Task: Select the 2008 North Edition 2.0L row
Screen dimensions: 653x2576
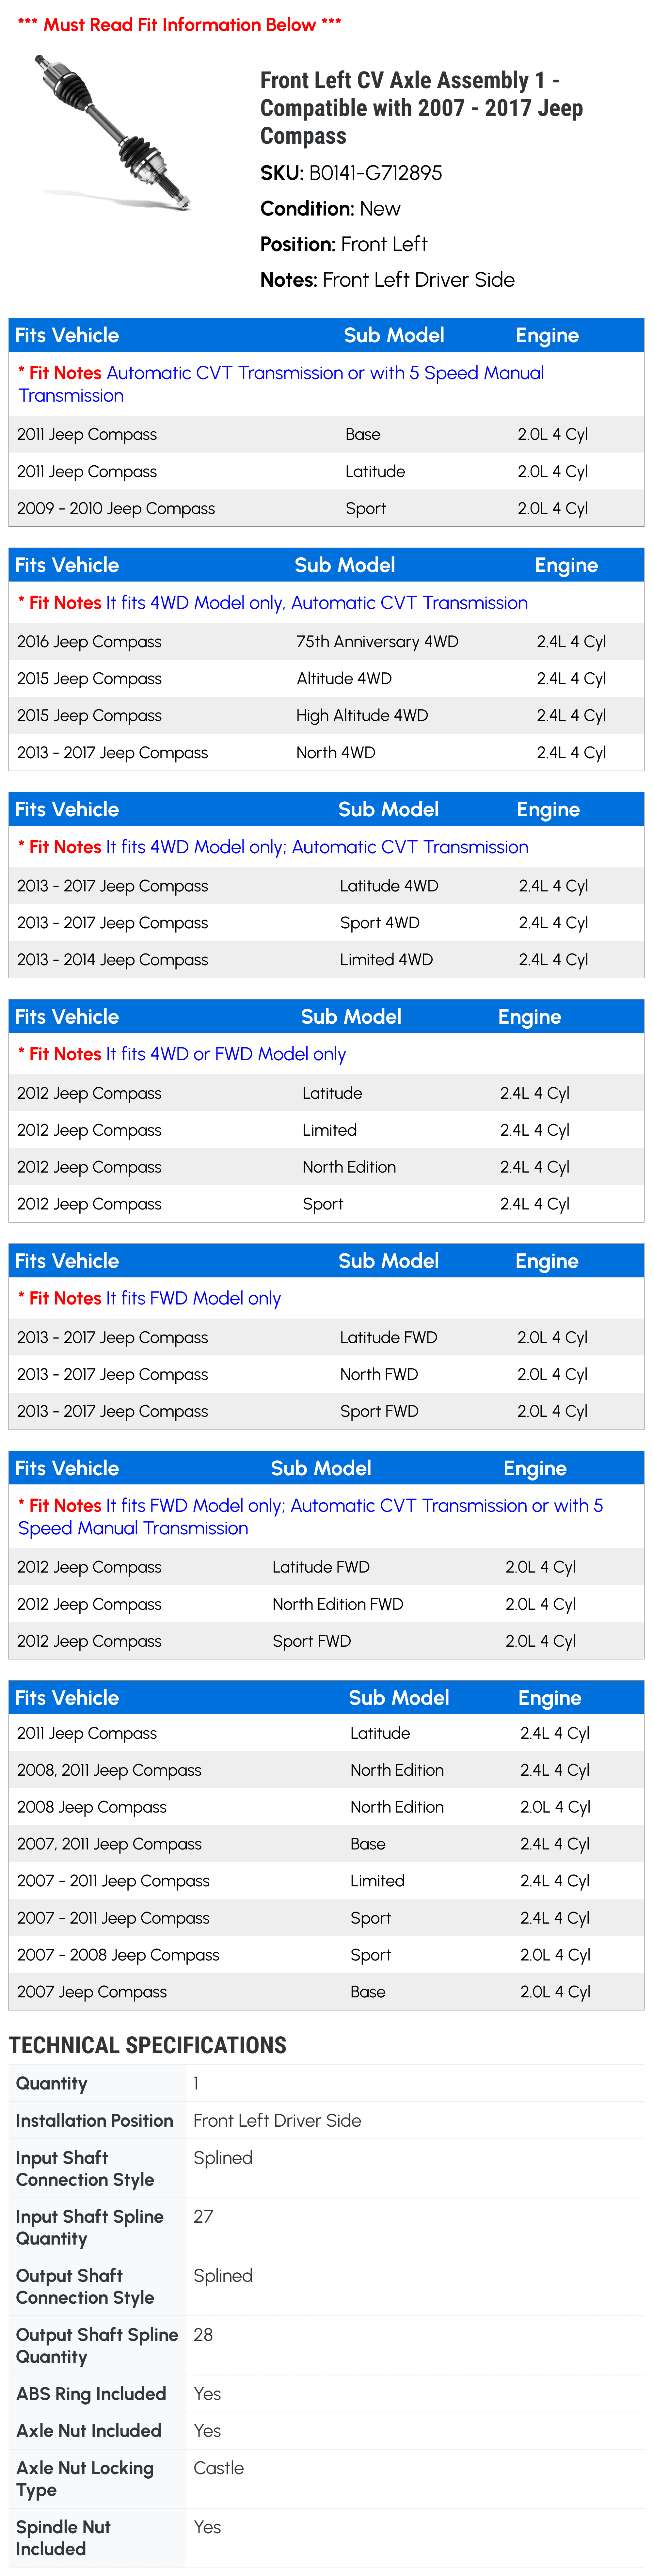Action: pos(326,1807)
